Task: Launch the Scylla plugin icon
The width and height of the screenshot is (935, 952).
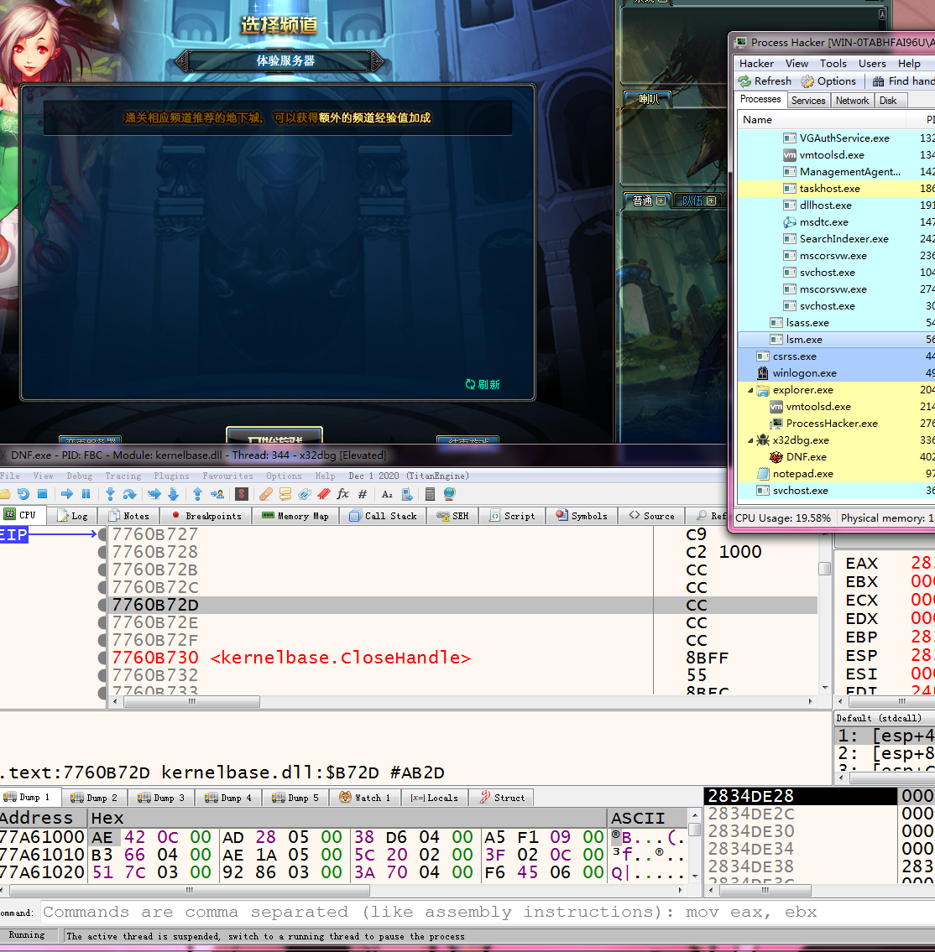Action: coord(241,494)
